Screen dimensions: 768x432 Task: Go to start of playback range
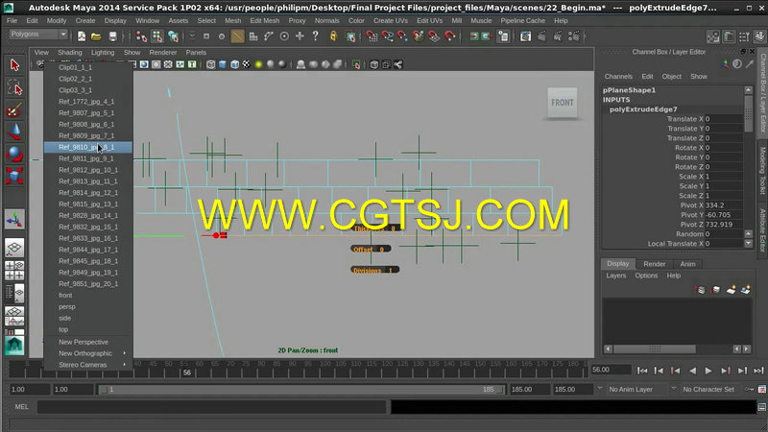point(642,371)
